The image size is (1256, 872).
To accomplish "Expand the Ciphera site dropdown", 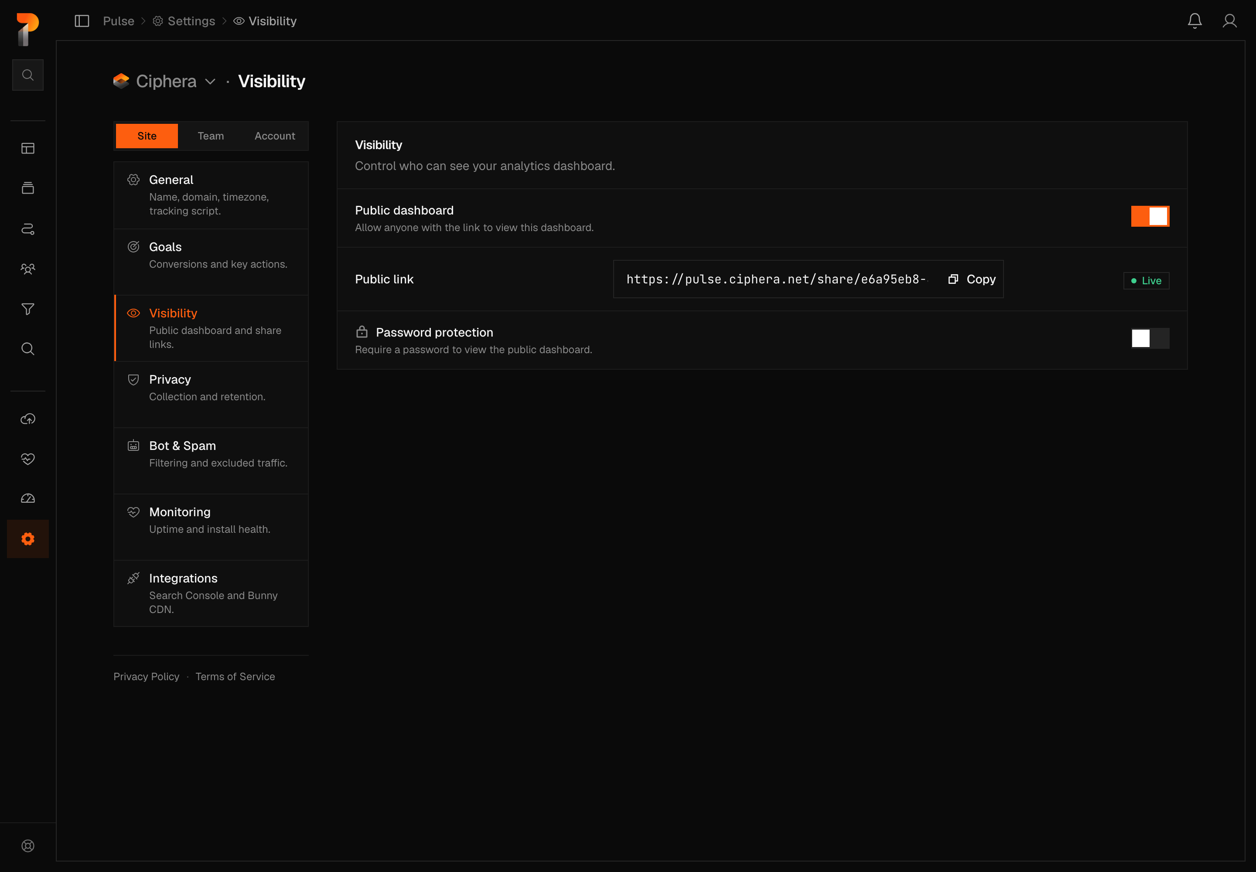I will pyautogui.click(x=164, y=82).
